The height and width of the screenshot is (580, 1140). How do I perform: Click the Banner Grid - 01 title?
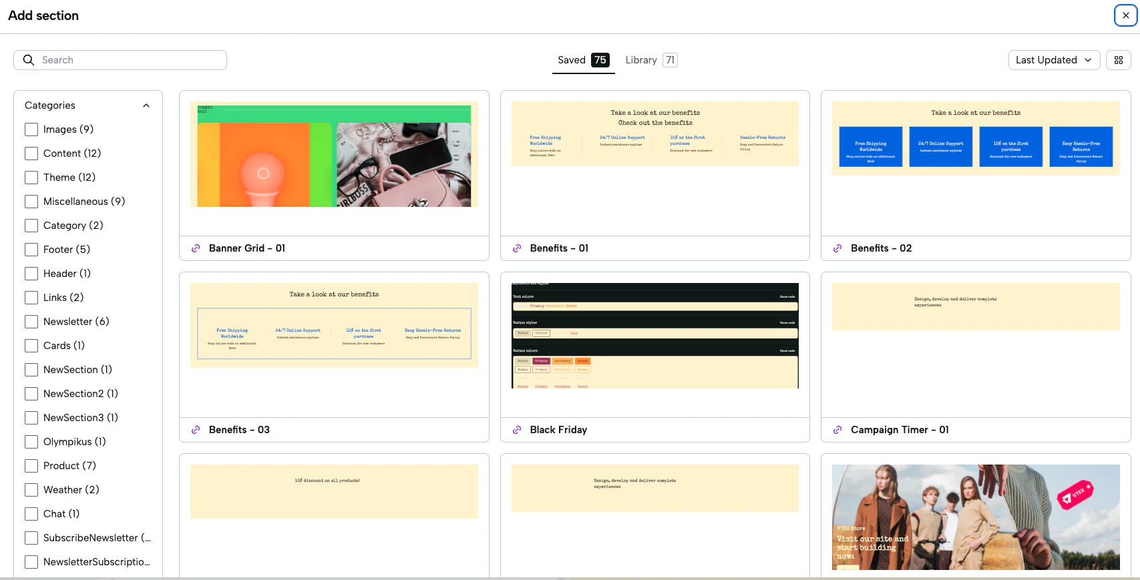tap(247, 248)
